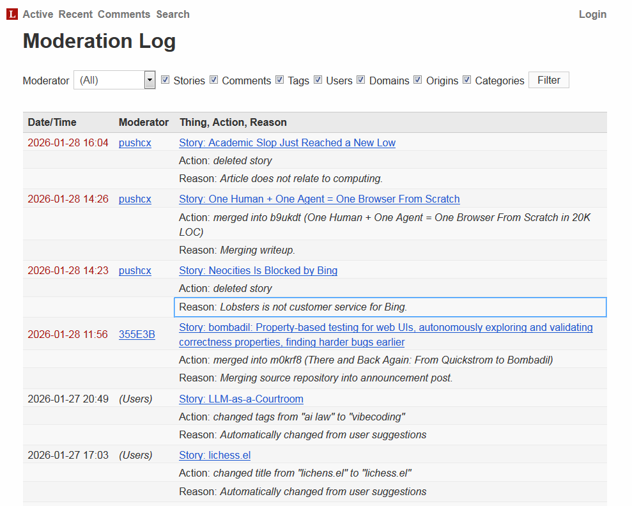Click date 2026-01-27 17:03

click(x=68, y=456)
